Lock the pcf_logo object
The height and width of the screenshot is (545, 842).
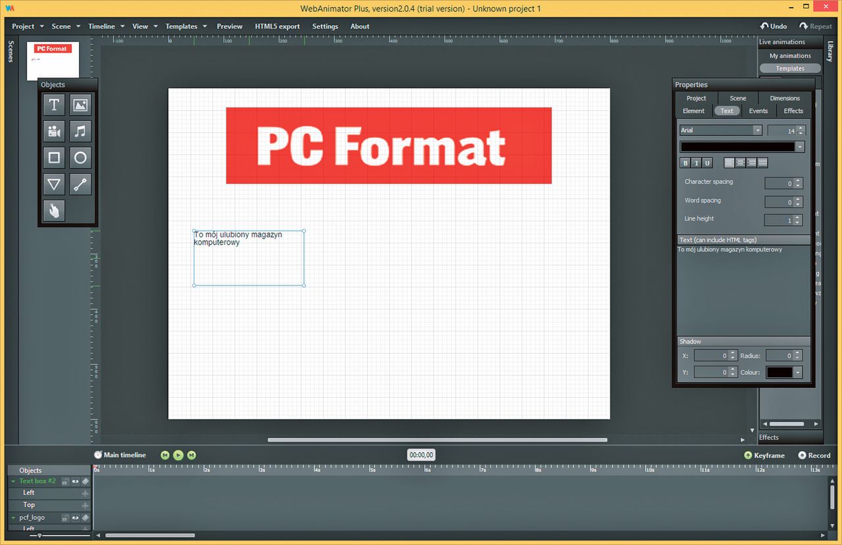coord(65,518)
